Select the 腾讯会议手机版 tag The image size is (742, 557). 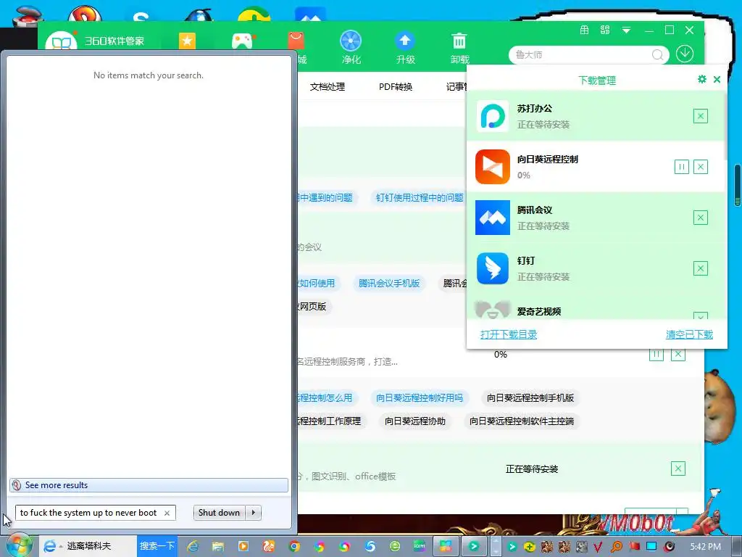click(x=389, y=284)
